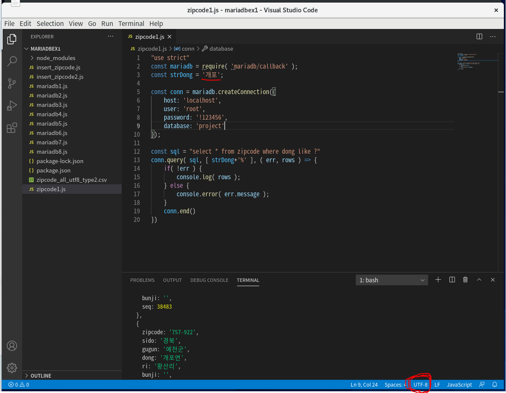Close the zipcode1.js editor tab

pos(169,37)
